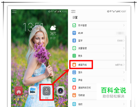Tap the battery icon in home status bar
Image resolution: width=138 pixels, height=107 pixels.
[61, 11]
